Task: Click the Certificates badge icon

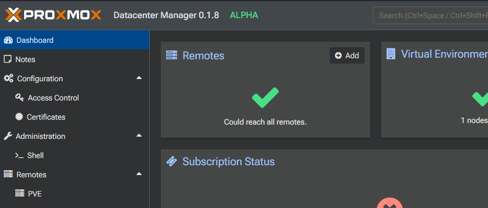Action: click(19, 117)
